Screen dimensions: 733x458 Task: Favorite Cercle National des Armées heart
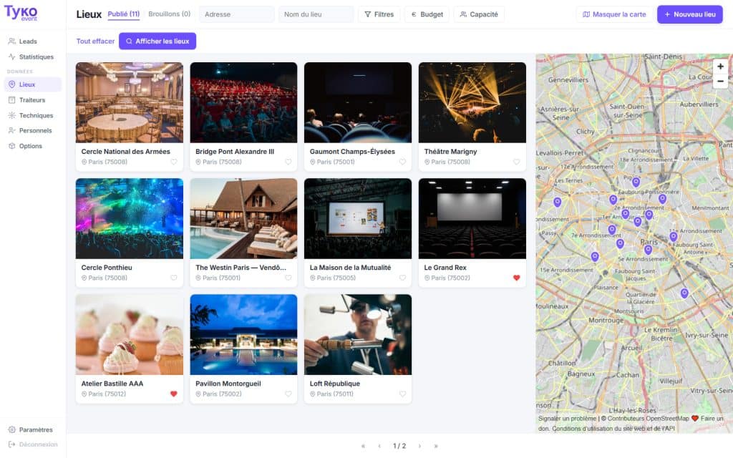(x=174, y=162)
